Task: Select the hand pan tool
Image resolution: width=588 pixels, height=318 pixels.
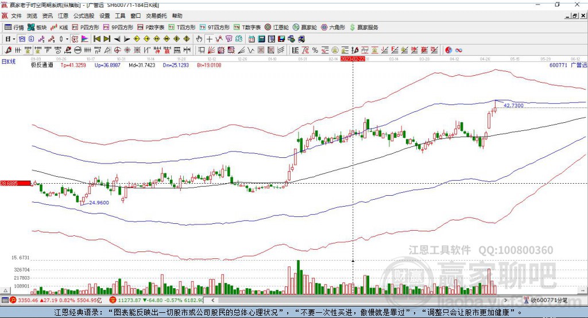Action: (x=199, y=39)
